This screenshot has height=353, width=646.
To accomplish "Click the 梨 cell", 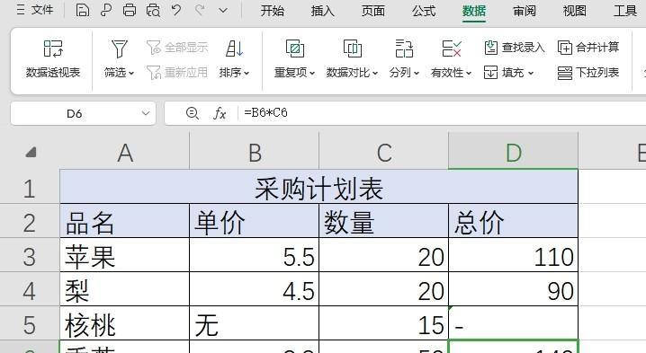I will (125, 289).
